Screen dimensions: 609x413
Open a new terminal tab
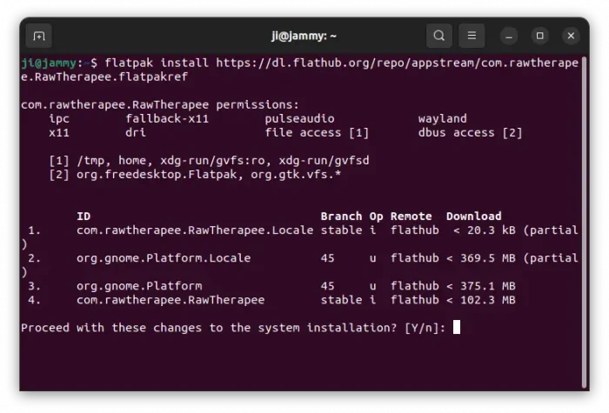pyautogui.click(x=38, y=36)
